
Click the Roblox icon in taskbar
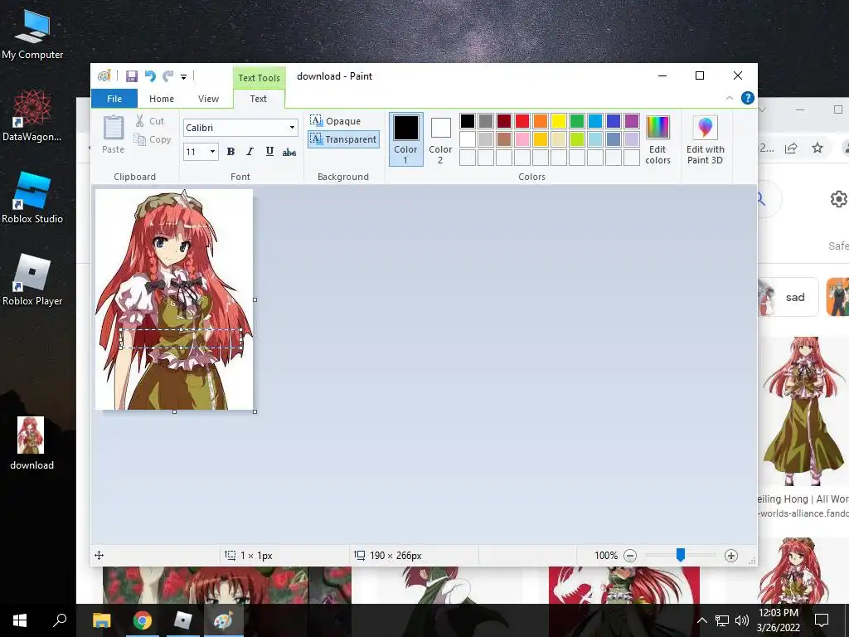(183, 620)
